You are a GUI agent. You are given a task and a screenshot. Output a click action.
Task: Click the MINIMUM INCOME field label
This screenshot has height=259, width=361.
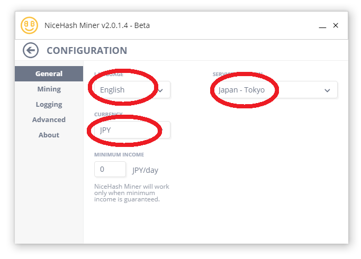[119, 154]
